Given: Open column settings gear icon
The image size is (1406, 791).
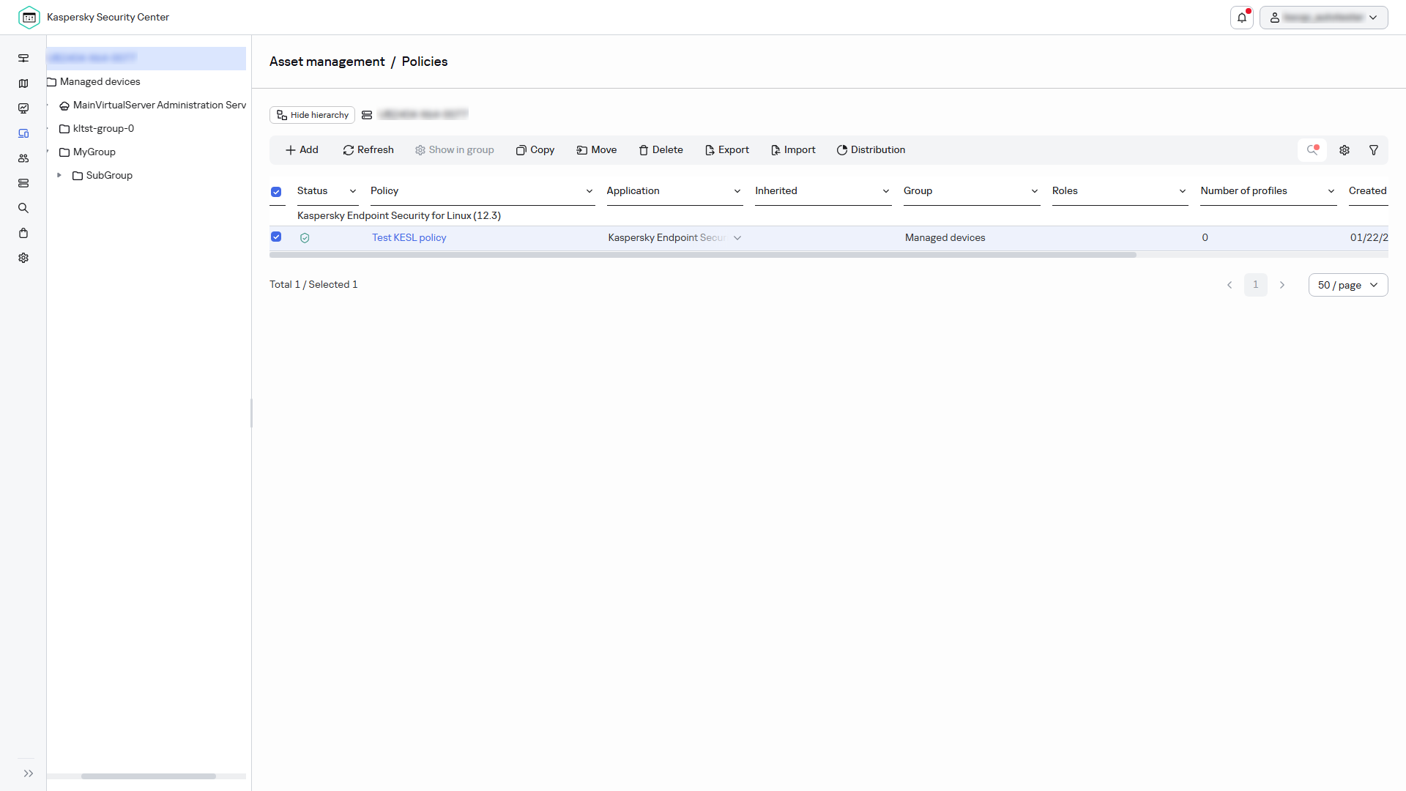Looking at the screenshot, I should click(x=1344, y=150).
